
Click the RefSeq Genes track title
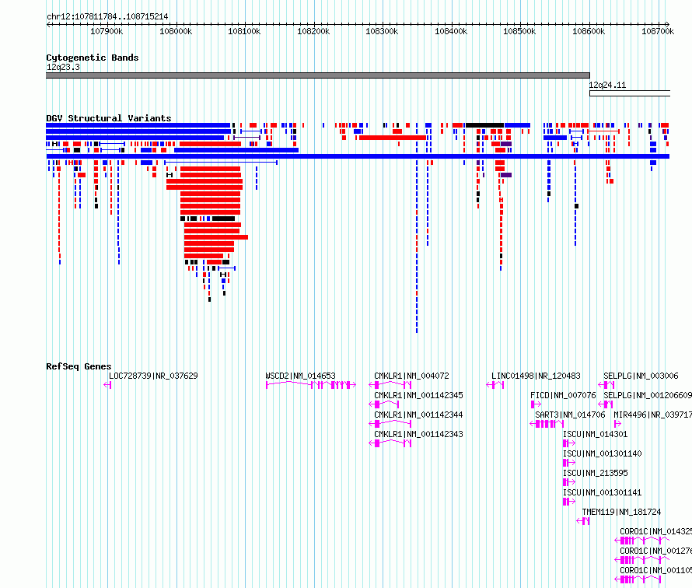pyautogui.click(x=79, y=366)
